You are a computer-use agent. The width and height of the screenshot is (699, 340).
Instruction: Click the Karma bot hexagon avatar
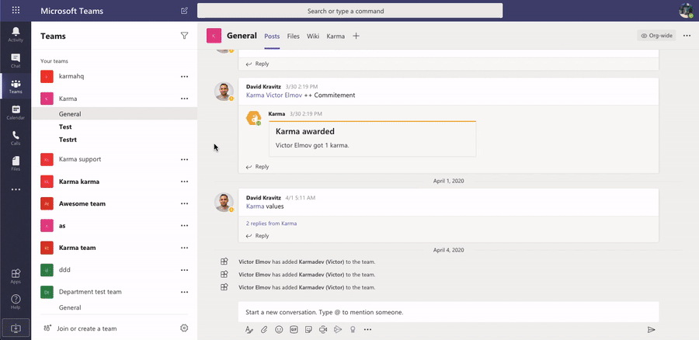253,118
